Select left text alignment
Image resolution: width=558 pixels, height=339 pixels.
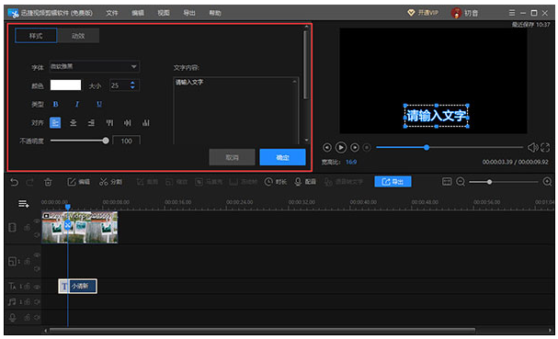click(x=55, y=123)
